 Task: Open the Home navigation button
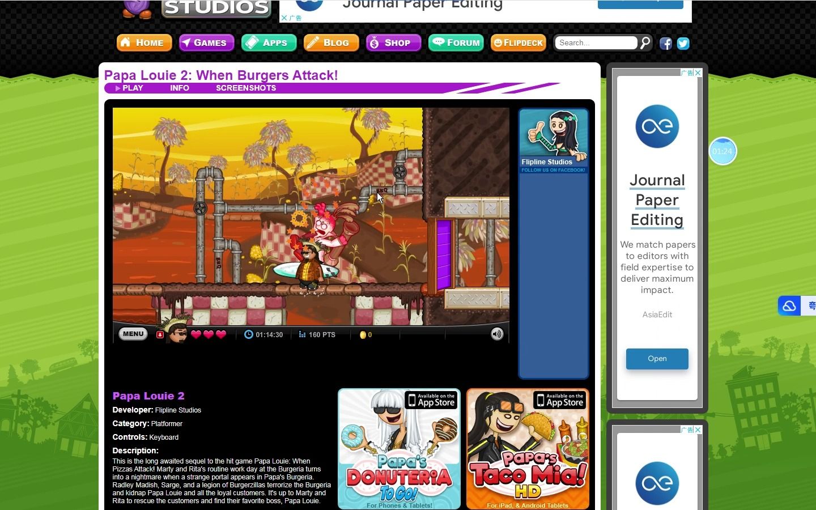(144, 42)
